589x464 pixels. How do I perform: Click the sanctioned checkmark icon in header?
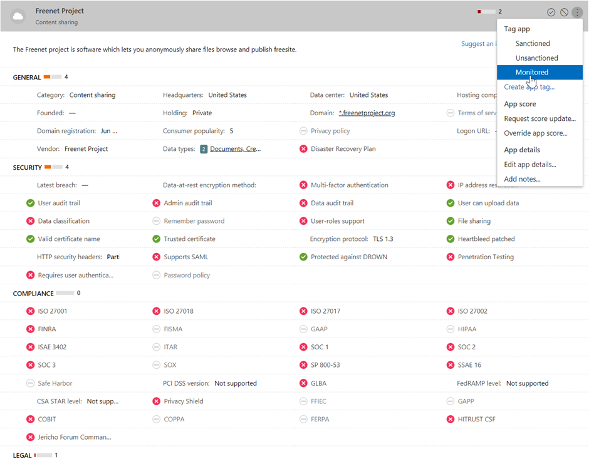[551, 13]
